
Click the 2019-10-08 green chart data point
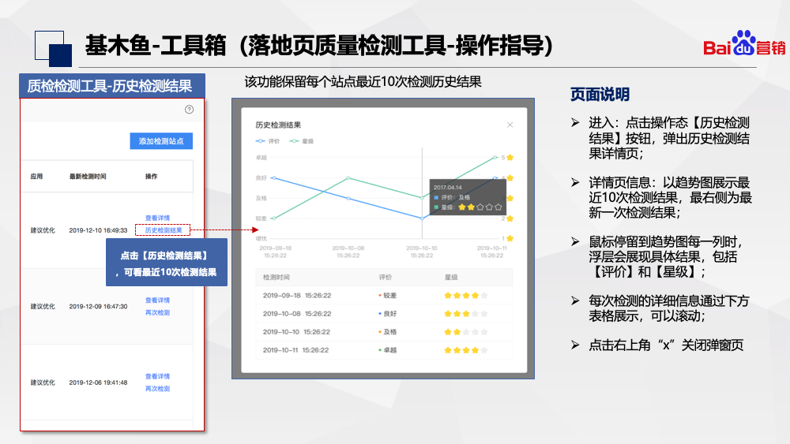click(x=348, y=178)
